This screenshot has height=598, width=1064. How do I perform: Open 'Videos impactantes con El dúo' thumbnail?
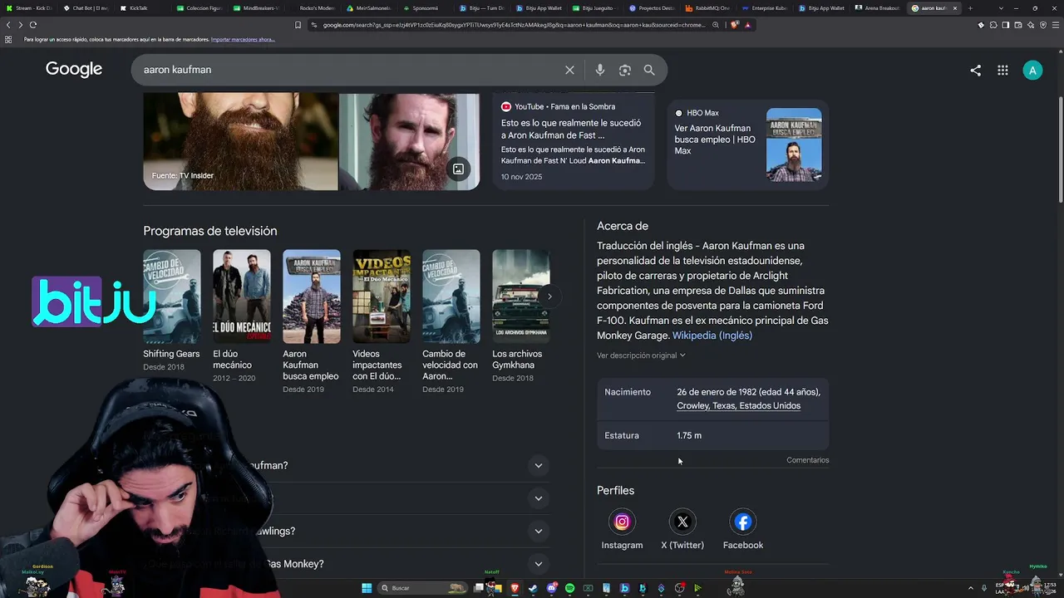tap(382, 297)
